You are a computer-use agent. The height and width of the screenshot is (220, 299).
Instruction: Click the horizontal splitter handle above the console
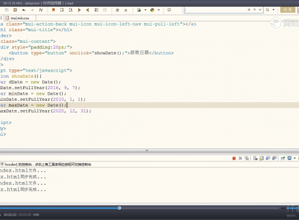(147, 151)
